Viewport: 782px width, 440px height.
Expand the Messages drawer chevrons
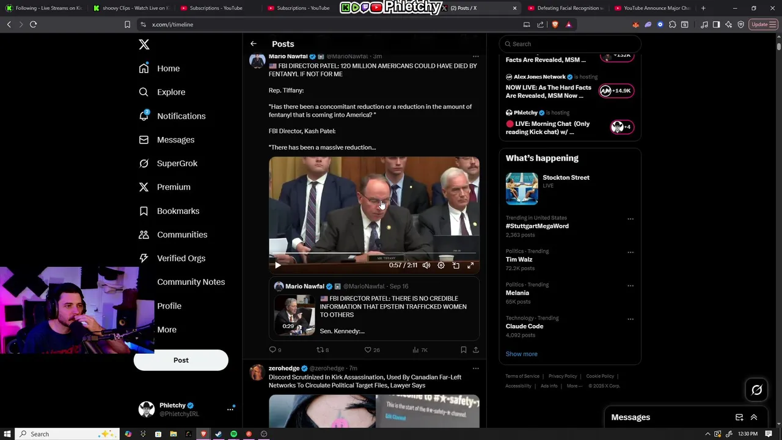tap(754, 417)
